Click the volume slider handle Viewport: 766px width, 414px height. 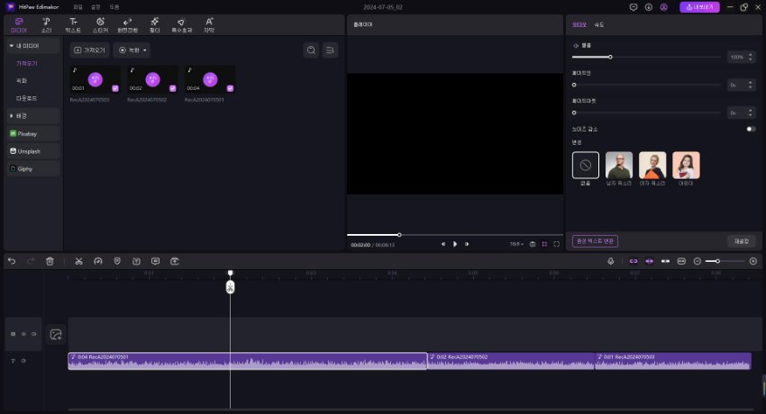tap(610, 57)
